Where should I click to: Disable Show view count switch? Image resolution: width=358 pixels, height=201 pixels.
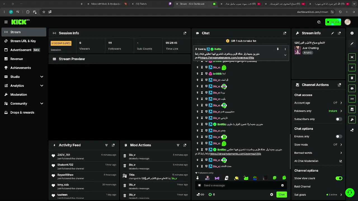click(339, 178)
